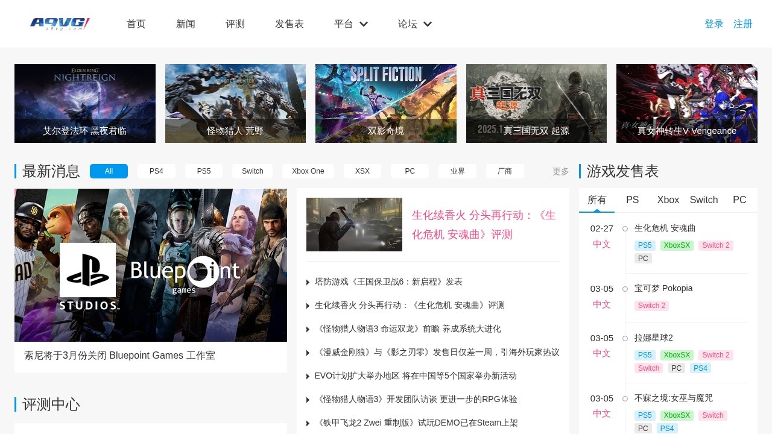772x434 pixels.
Task: Go to the 发售表 page
Action: (289, 24)
